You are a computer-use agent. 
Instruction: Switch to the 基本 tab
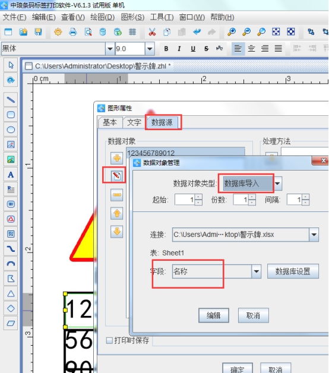(x=110, y=122)
